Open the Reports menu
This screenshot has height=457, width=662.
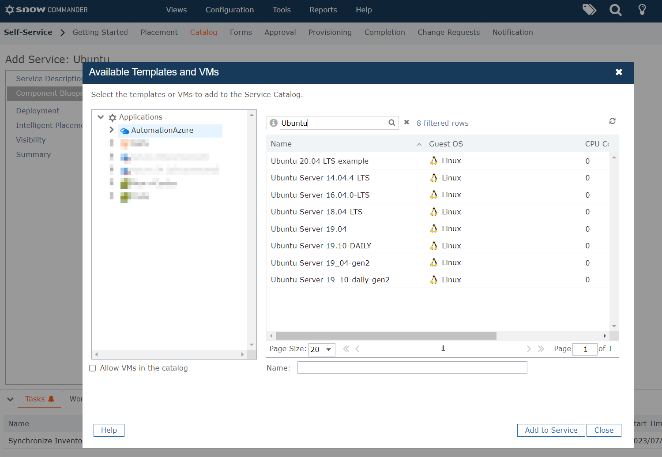[323, 10]
